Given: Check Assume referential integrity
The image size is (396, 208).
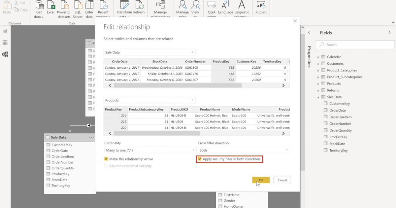Looking at the screenshot, I should pos(106,166).
